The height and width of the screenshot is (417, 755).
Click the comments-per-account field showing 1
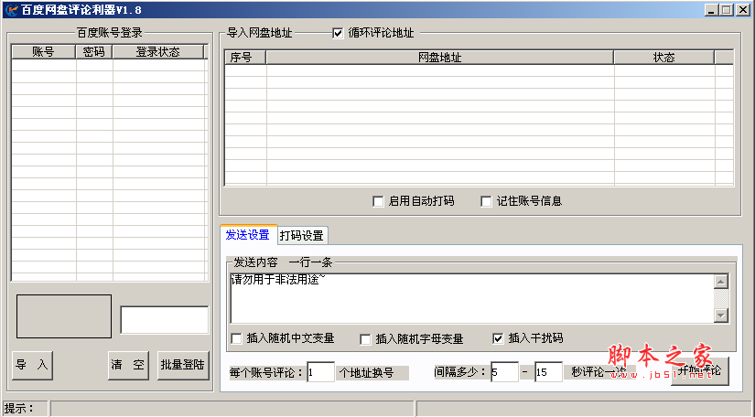coord(320,372)
